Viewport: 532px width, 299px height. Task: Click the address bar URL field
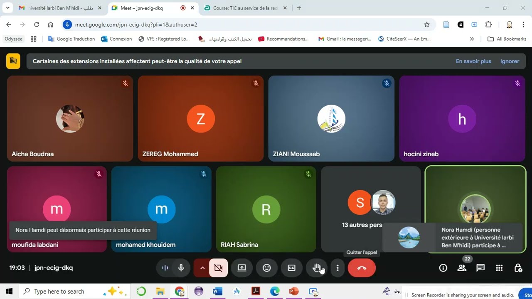[245, 25]
